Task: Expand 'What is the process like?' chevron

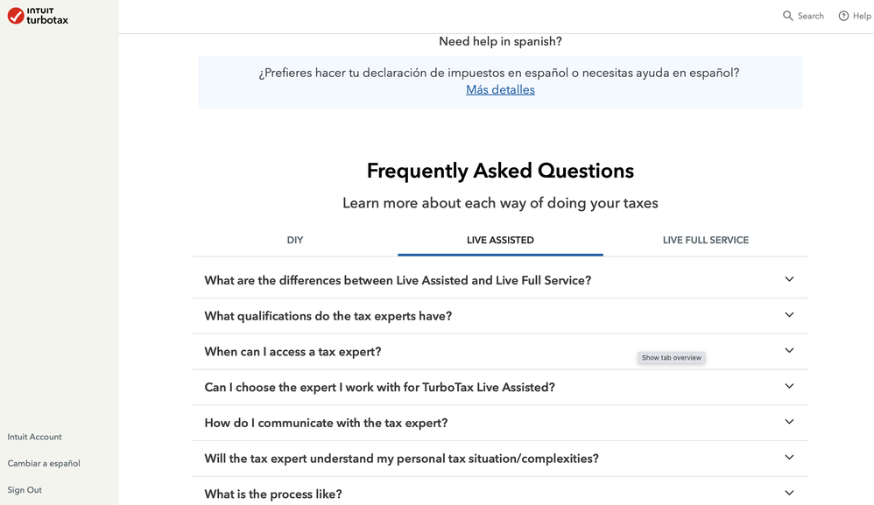Action: (789, 494)
